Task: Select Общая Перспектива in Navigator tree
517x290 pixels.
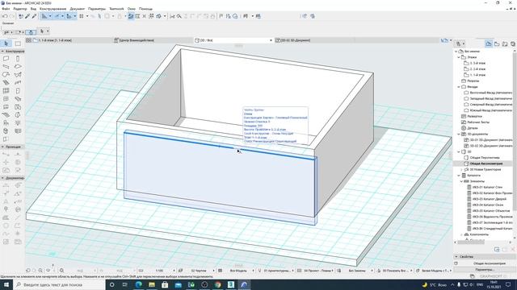Action: click(x=485, y=158)
